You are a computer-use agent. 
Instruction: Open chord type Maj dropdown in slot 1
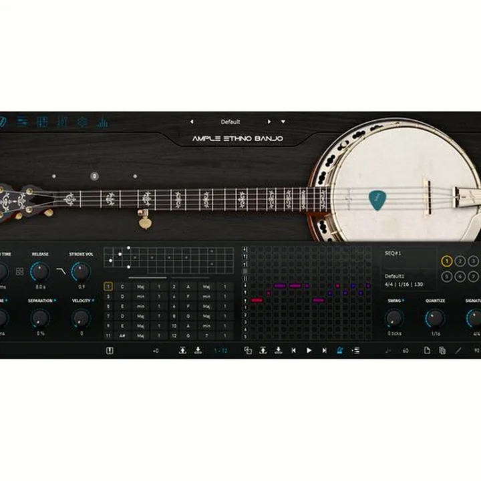tap(140, 287)
